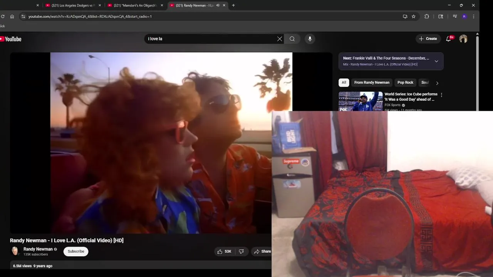
Task: Open the notifications bell
Action: coord(448,39)
